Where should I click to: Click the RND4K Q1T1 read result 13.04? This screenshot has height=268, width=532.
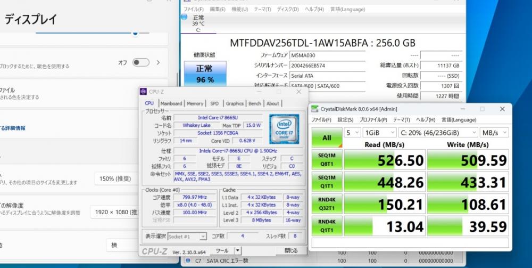pos(385,226)
